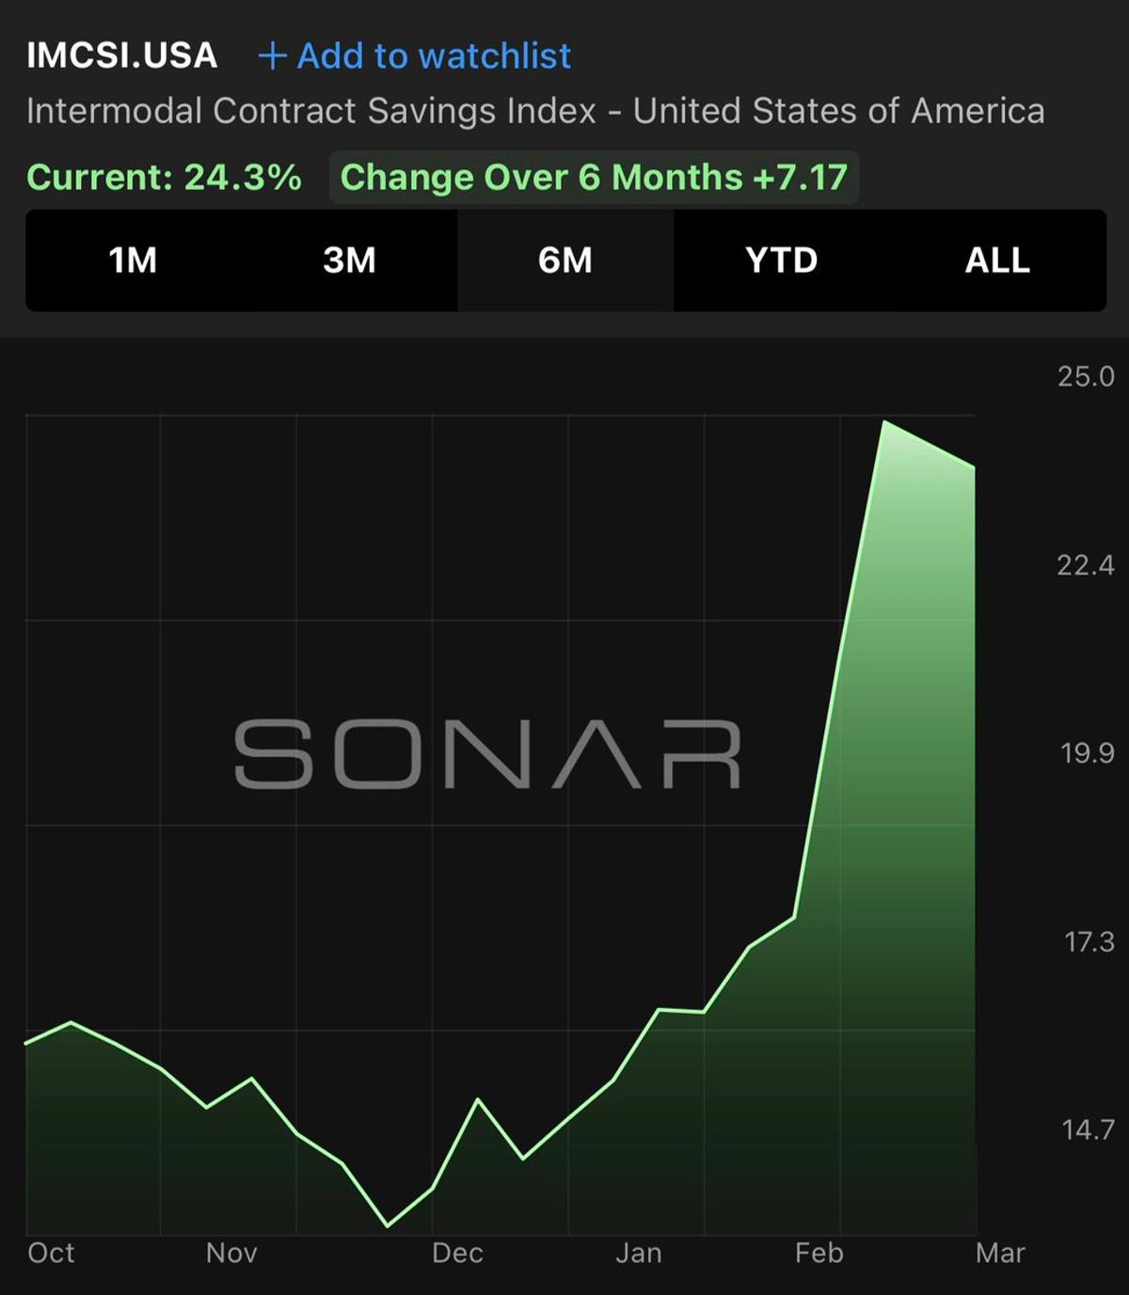Click the plus icon beside Add to watchlist
This screenshot has height=1295, width=1129.
tap(272, 56)
